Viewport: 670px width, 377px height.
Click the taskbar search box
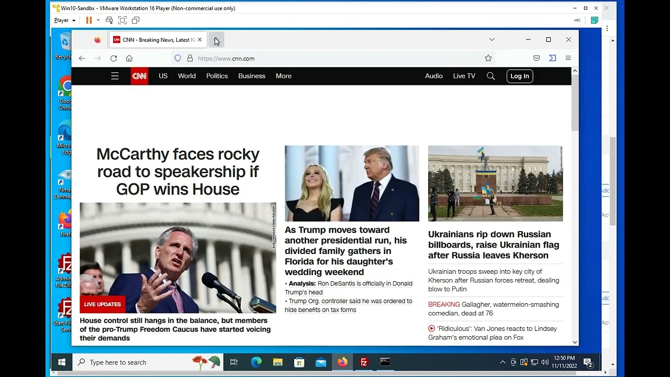click(x=148, y=362)
